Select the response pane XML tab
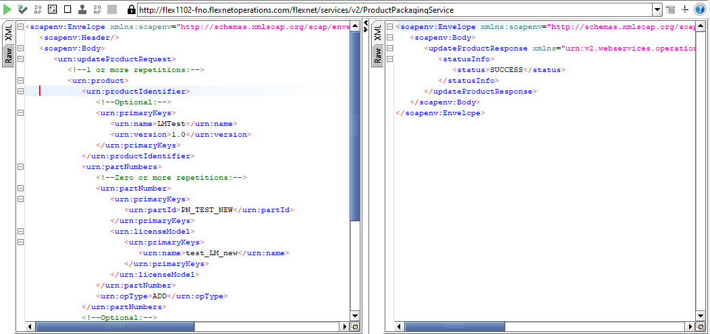710x334 pixels. click(x=378, y=34)
